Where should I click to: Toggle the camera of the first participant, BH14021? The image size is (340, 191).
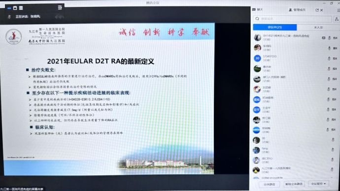pos(335,38)
